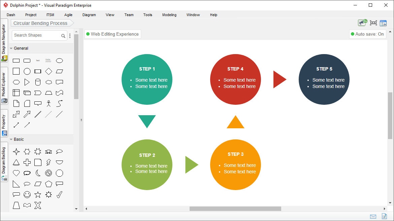Click the Auto save: On indicator
This screenshot has width=394, height=221.
[x=367, y=34]
